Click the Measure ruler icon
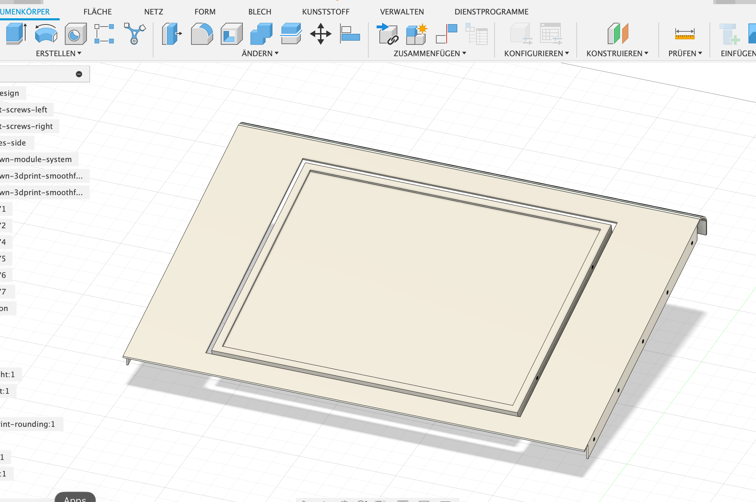756x502 pixels. pos(685,34)
